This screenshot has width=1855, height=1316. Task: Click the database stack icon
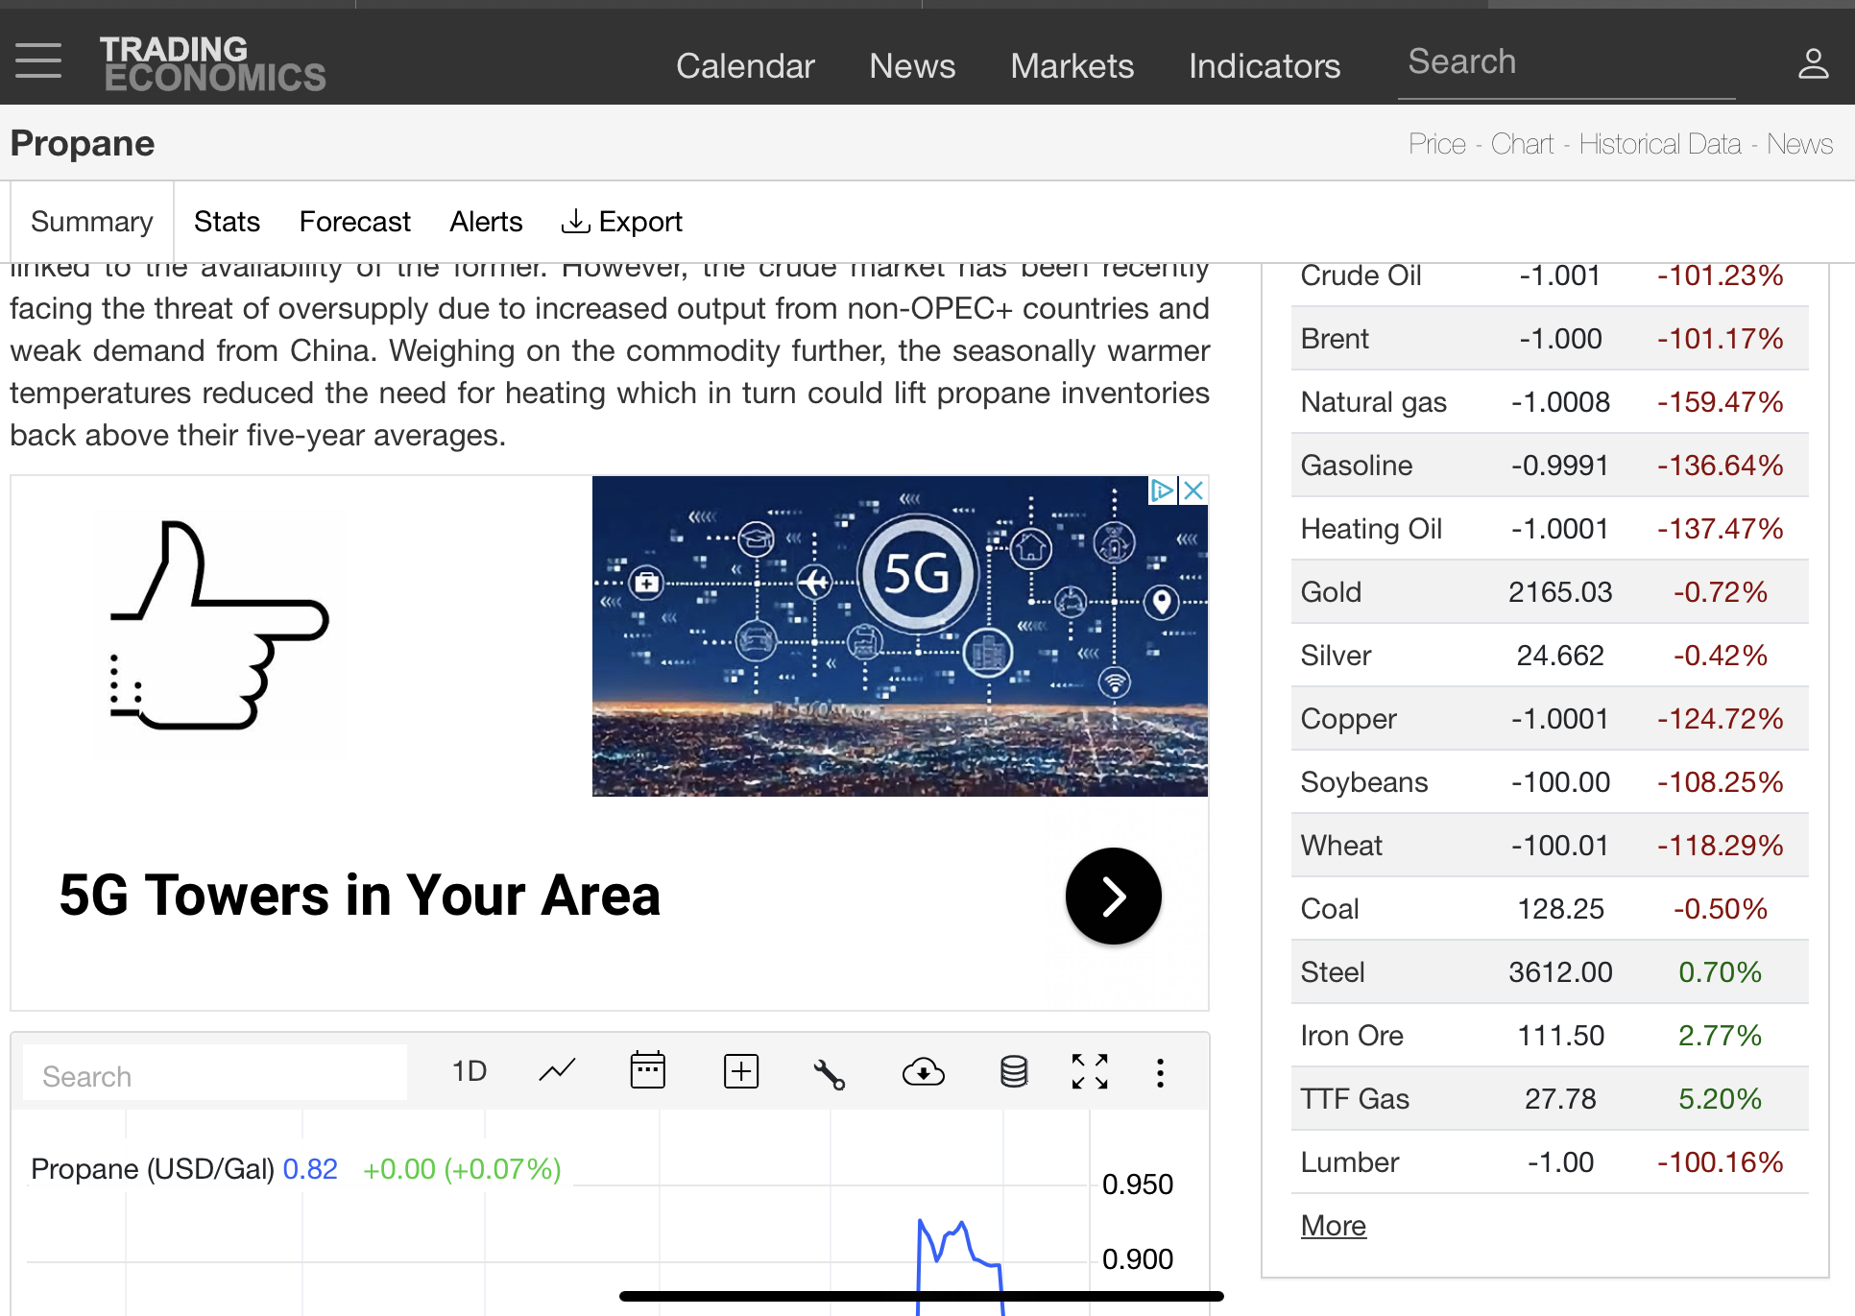point(1014,1071)
